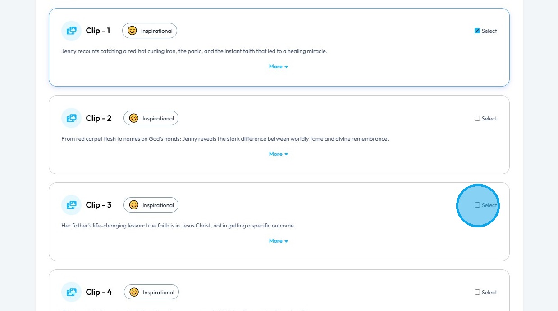Click the Clip - 4 title
Image resolution: width=558 pixels, height=311 pixels.
click(x=99, y=292)
